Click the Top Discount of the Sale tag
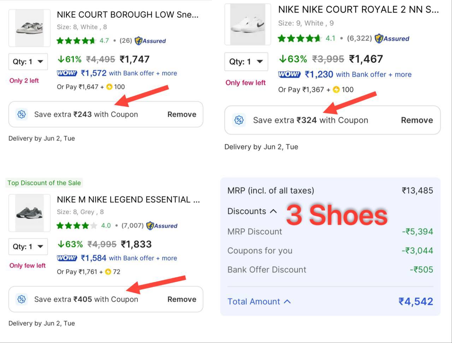Screen dimensions: 452x343 [44, 183]
